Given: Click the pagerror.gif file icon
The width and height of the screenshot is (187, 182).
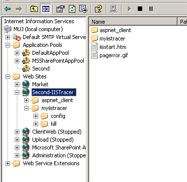Looking at the screenshot, I should 94,55.
